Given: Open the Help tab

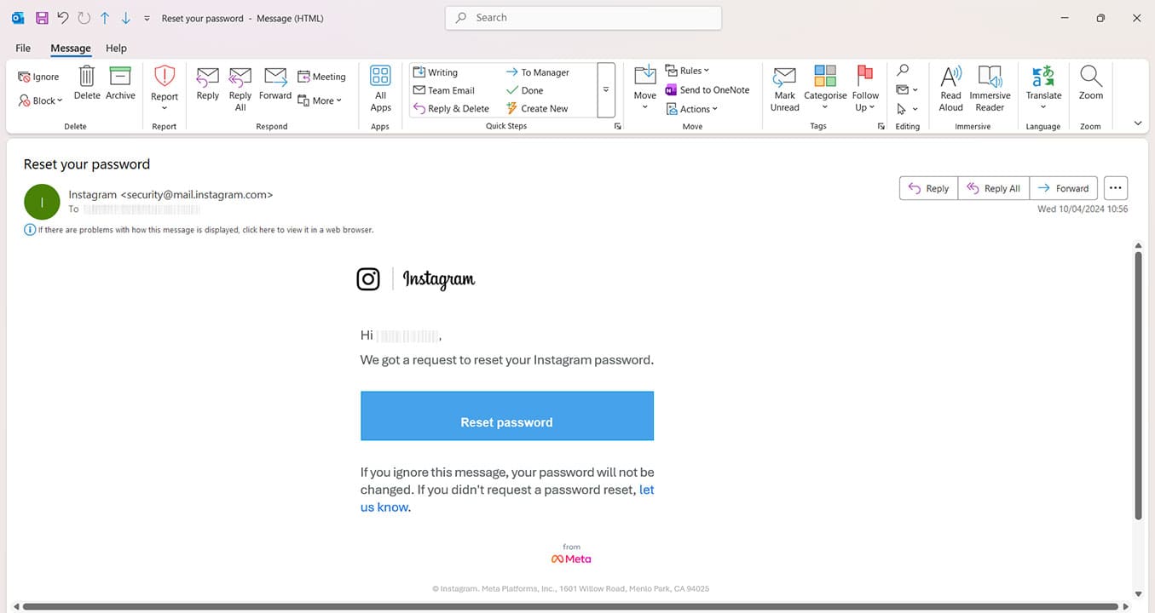Looking at the screenshot, I should [116, 48].
